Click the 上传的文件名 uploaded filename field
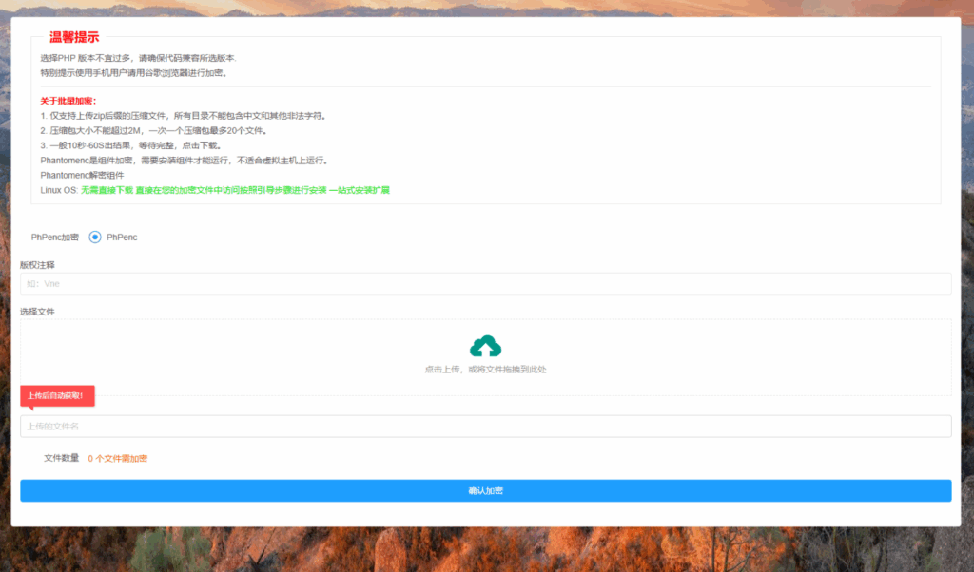Image resolution: width=974 pixels, height=572 pixels. (x=486, y=427)
